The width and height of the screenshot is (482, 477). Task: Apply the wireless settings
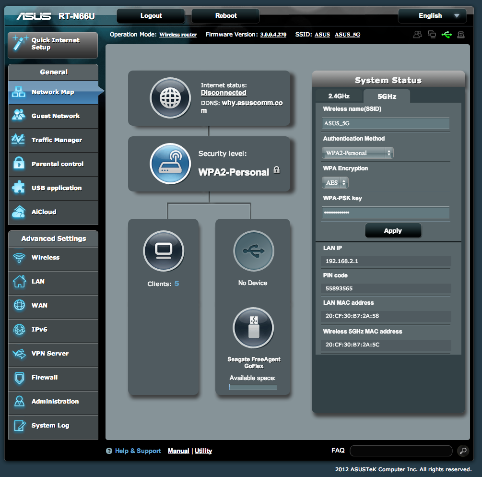coord(393,231)
